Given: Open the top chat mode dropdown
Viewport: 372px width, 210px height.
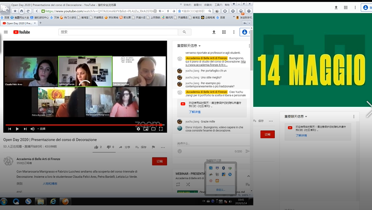Looking at the screenshot, I should click(x=189, y=46).
